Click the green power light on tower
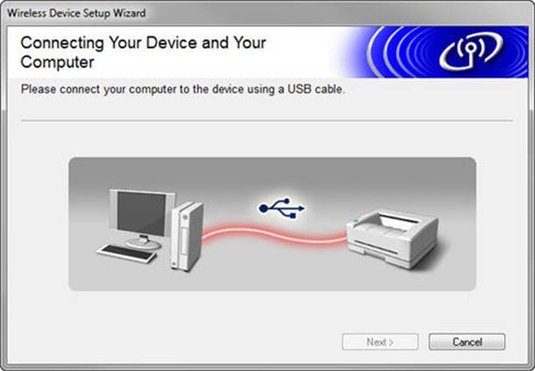535x371 pixels. (x=185, y=217)
